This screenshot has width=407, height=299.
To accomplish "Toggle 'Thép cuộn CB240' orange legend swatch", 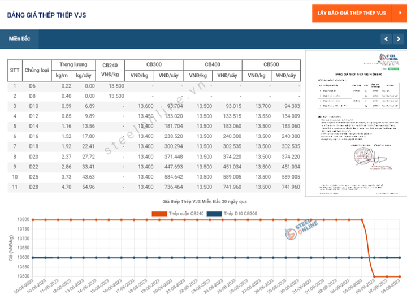I will click(159, 214).
